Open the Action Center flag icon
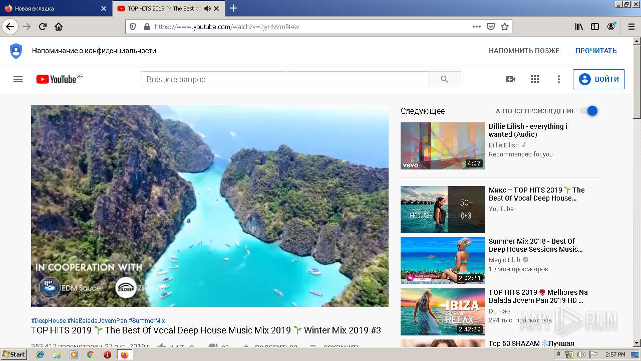The height and width of the screenshot is (361, 641). pos(593,354)
